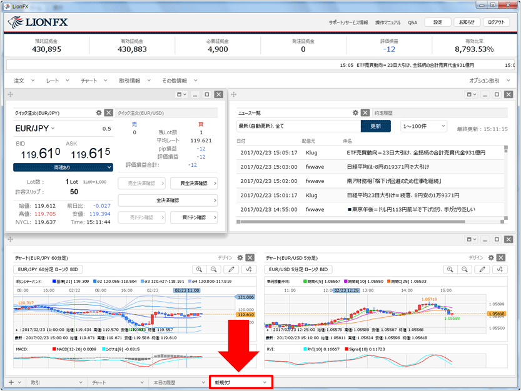Select the pencil drawing tool on EUR/JPY chart
521x391 pixels.
pyautogui.click(x=231, y=269)
